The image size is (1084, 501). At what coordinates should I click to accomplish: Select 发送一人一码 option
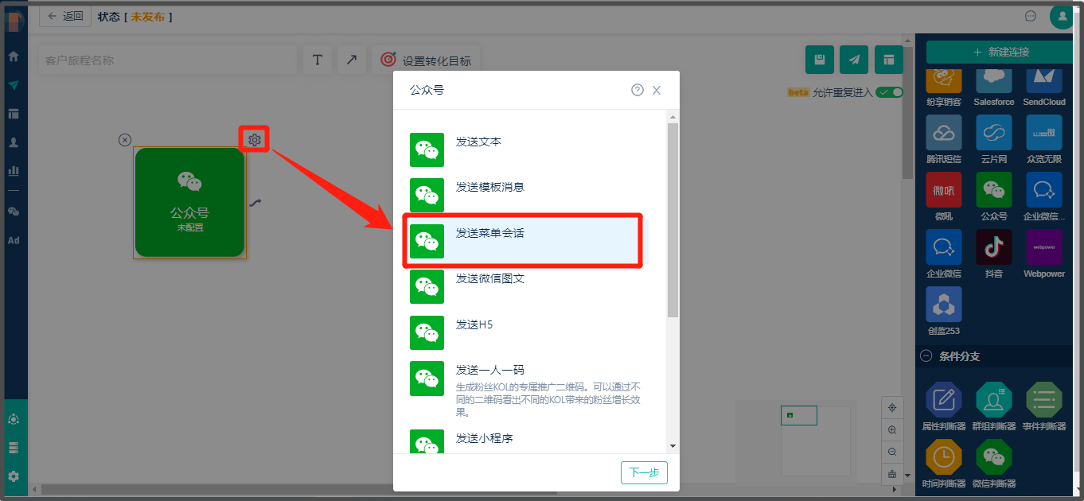point(527,389)
